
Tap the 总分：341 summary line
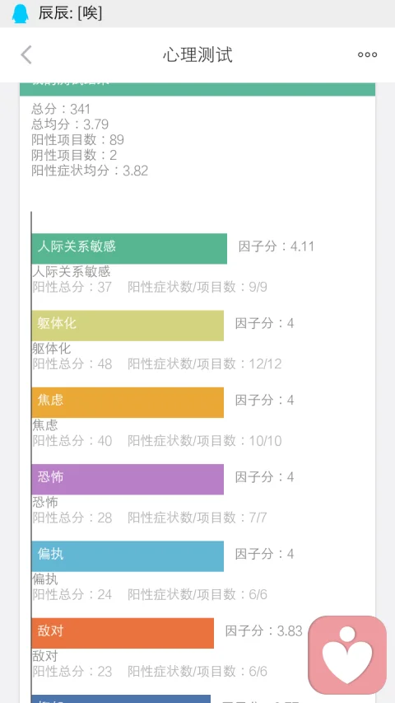pyautogui.click(x=61, y=109)
